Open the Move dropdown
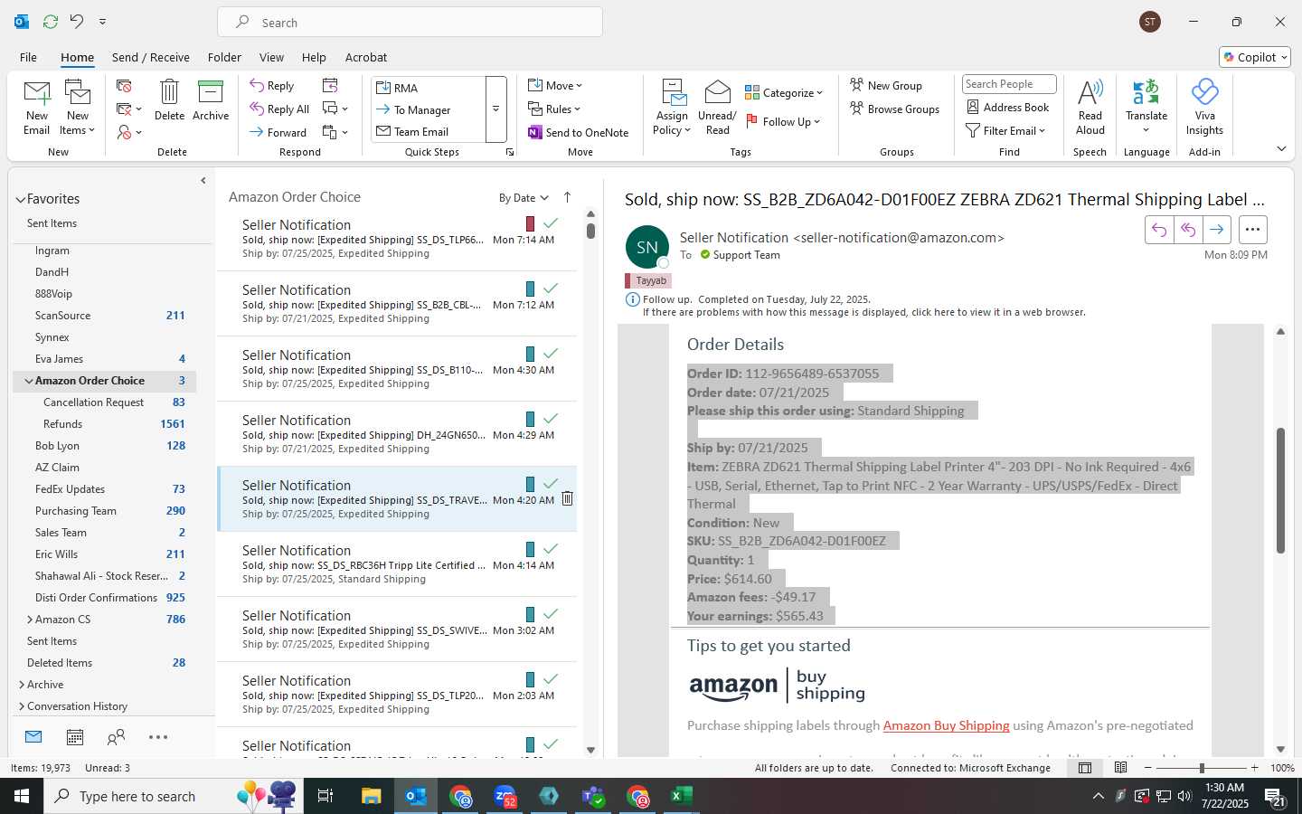 (x=555, y=85)
